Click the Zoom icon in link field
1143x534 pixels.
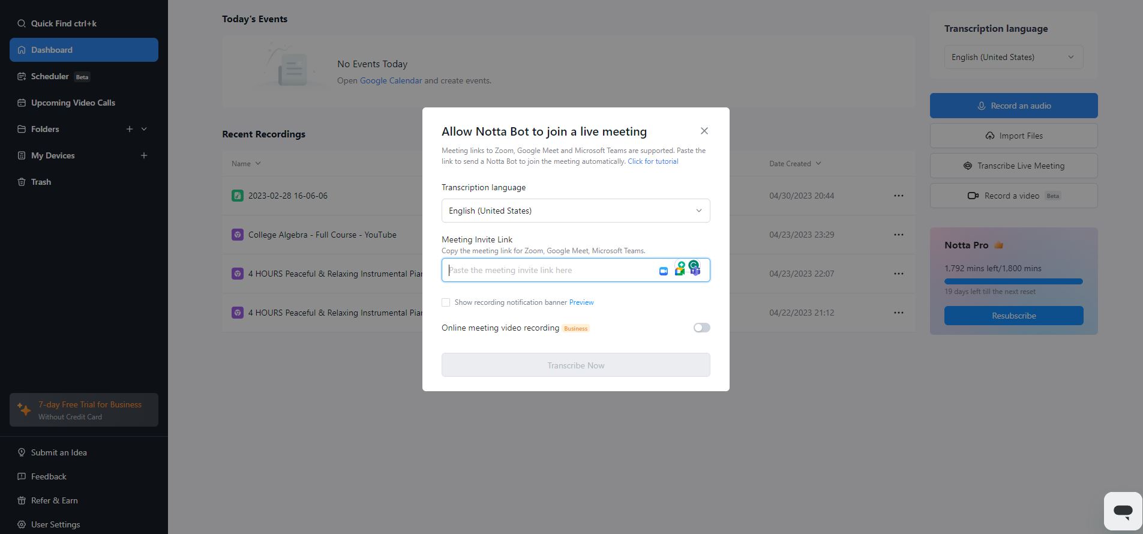point(664,271)
